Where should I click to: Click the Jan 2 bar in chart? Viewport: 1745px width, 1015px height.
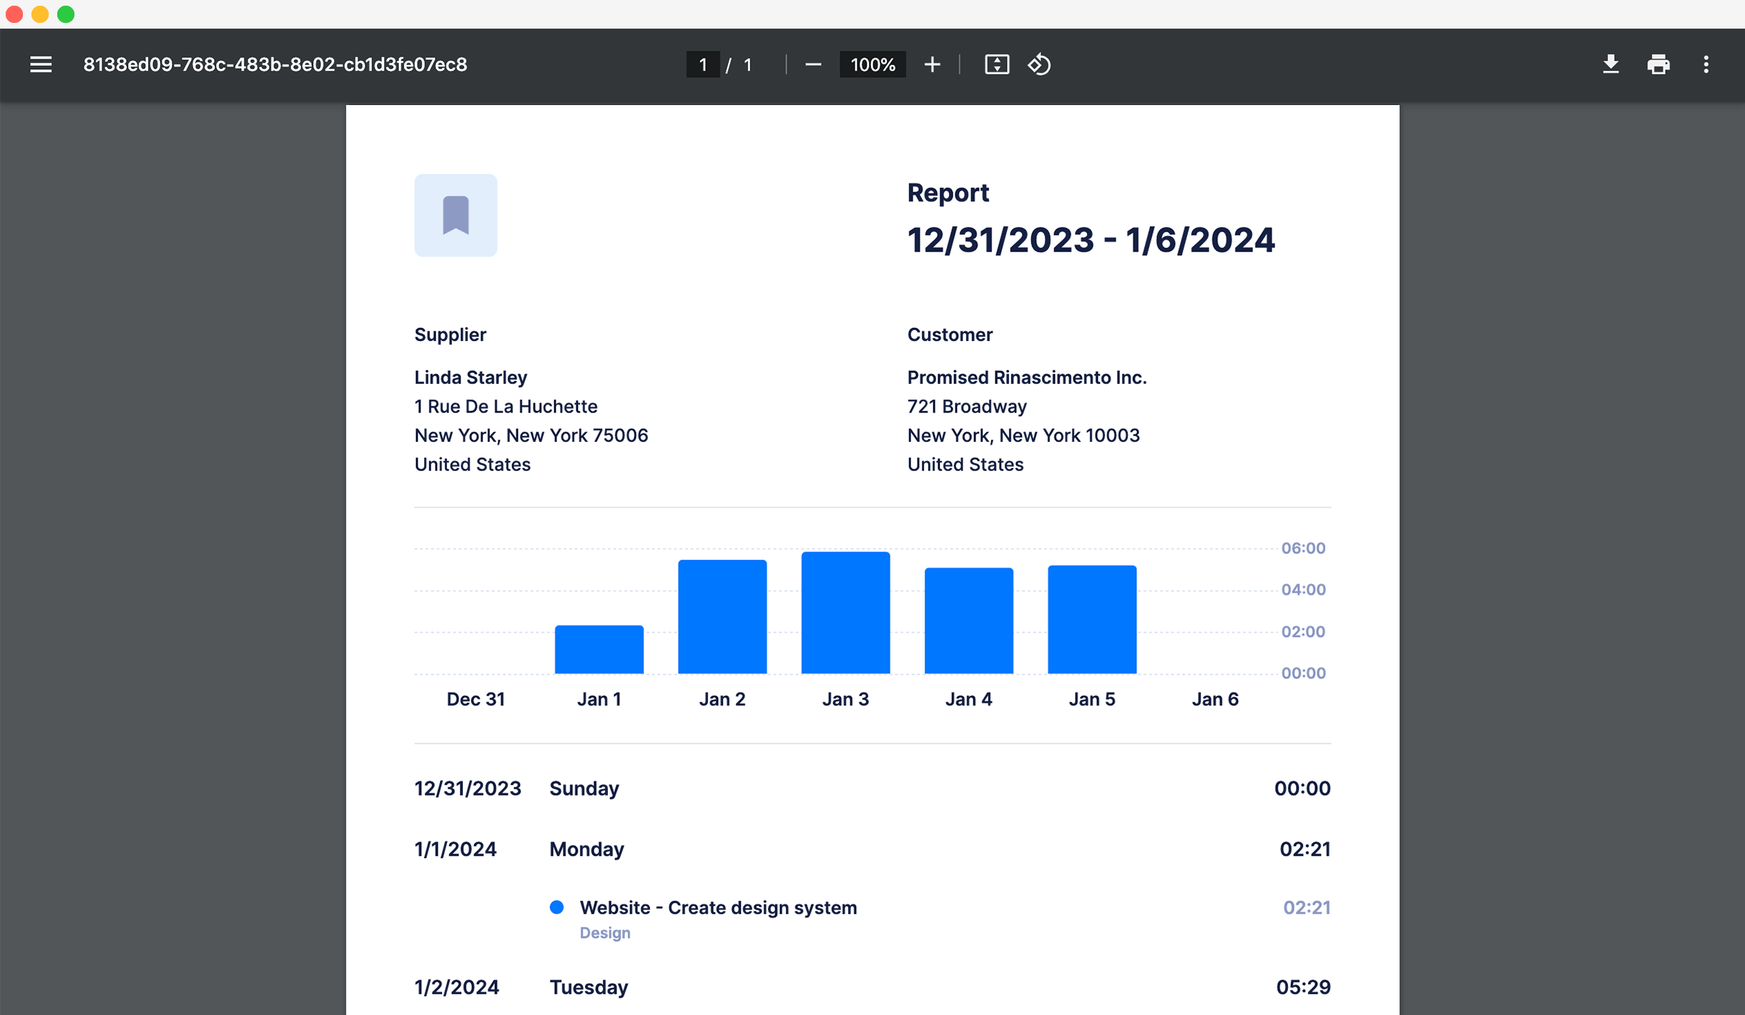(x=722, y=616)
